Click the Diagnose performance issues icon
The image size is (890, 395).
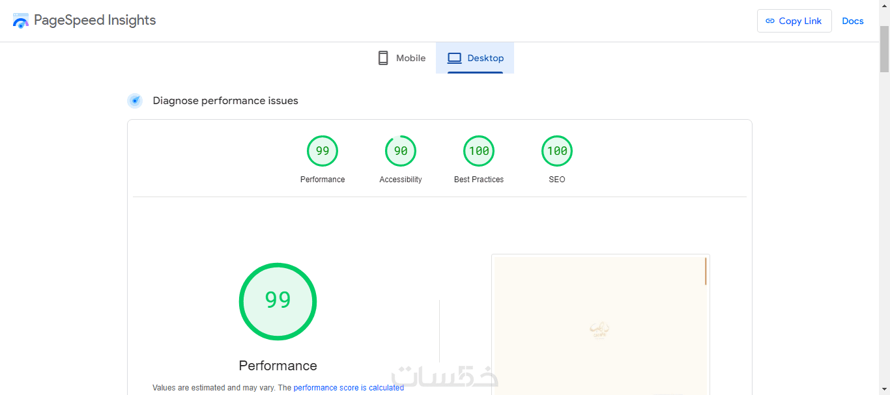(135, 101)
